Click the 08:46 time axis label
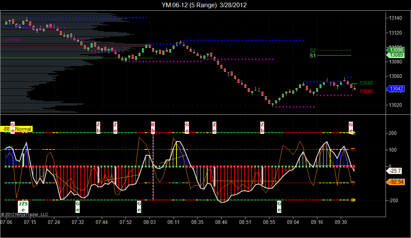411x238 pixels. coord(221,222)
